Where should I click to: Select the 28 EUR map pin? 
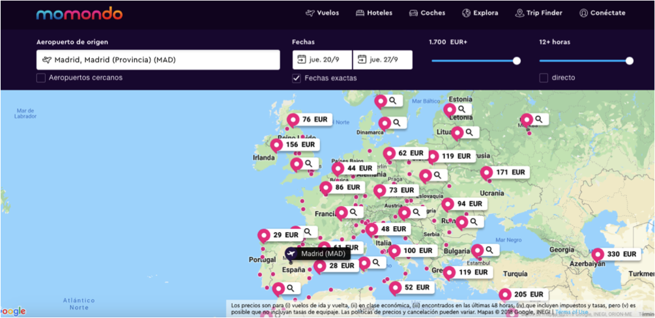coord(336,266)
